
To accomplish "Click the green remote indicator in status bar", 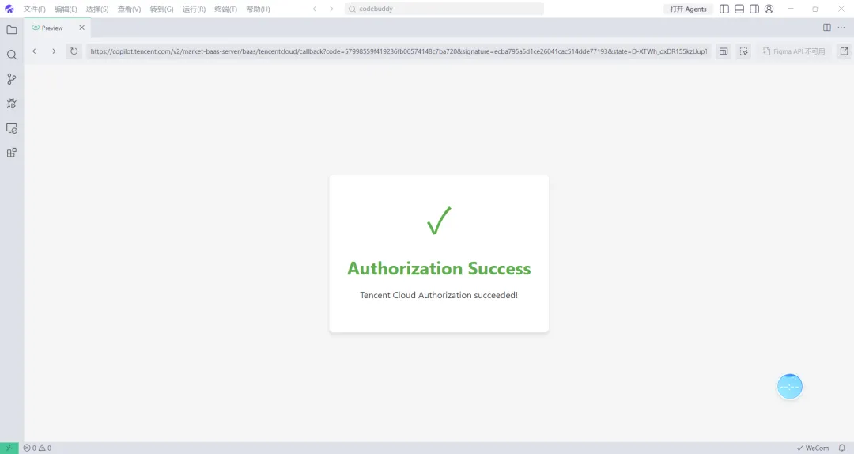I will tap(9, 448).
